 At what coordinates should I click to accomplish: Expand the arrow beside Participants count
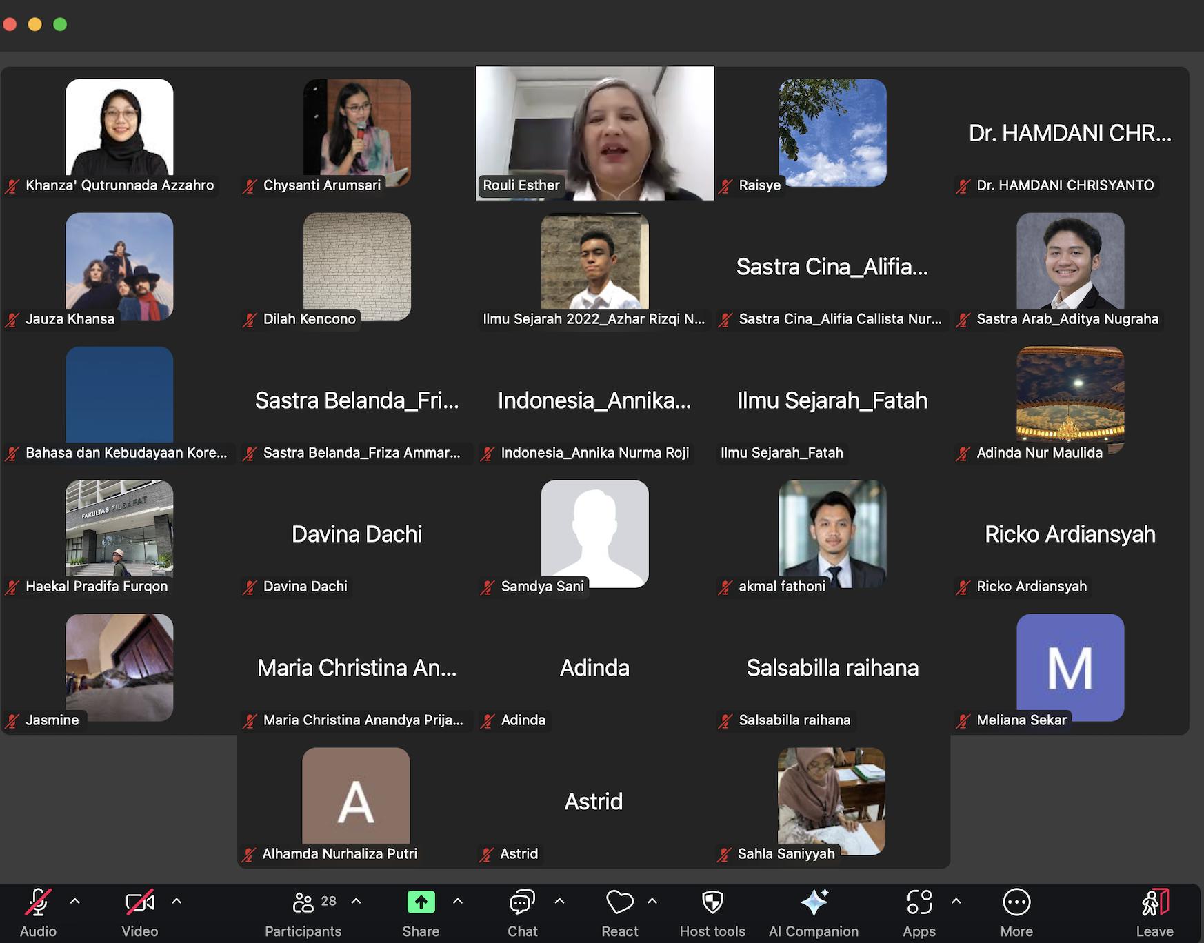[357, 901]
